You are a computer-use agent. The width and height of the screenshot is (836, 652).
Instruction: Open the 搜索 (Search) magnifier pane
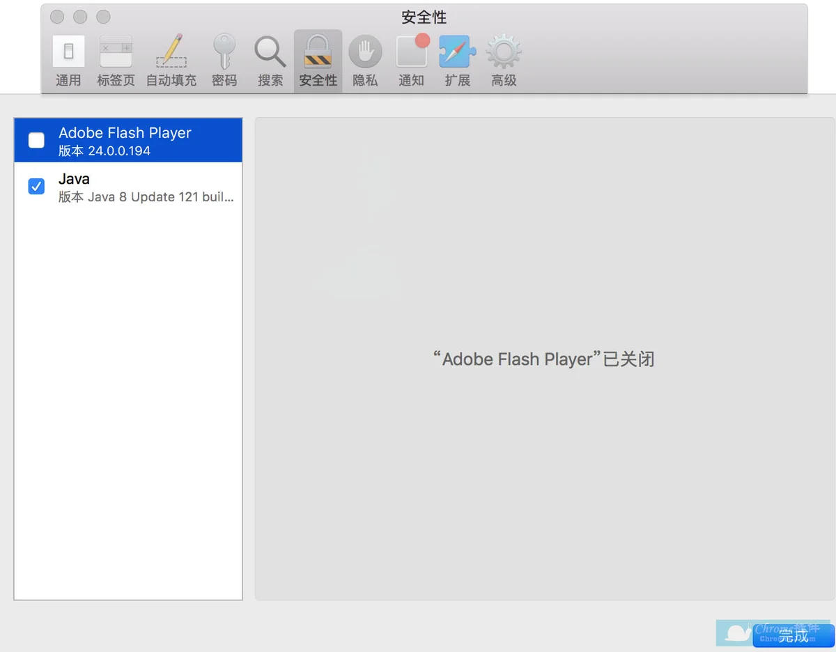pos(270,61)
